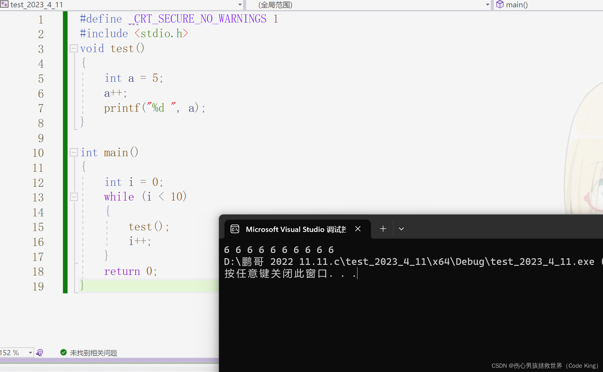Viewport: 603px width, 372px height.
Task: Open the 152 % zoom dropdown
Action: tap(30, 353)
